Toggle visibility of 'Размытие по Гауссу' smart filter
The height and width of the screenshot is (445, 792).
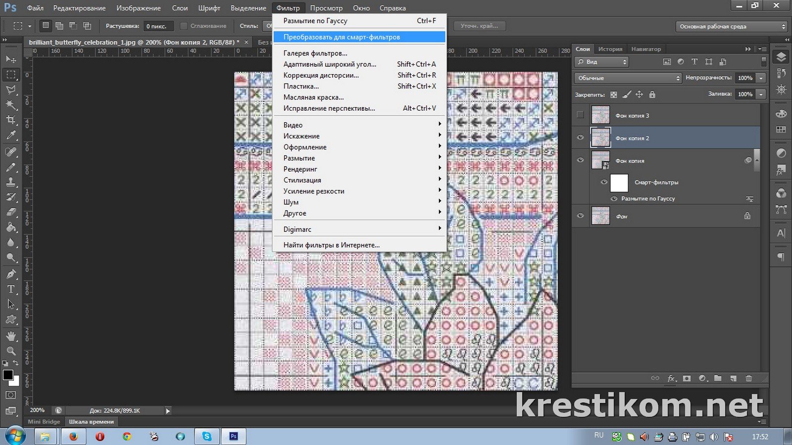coord(614,199)
